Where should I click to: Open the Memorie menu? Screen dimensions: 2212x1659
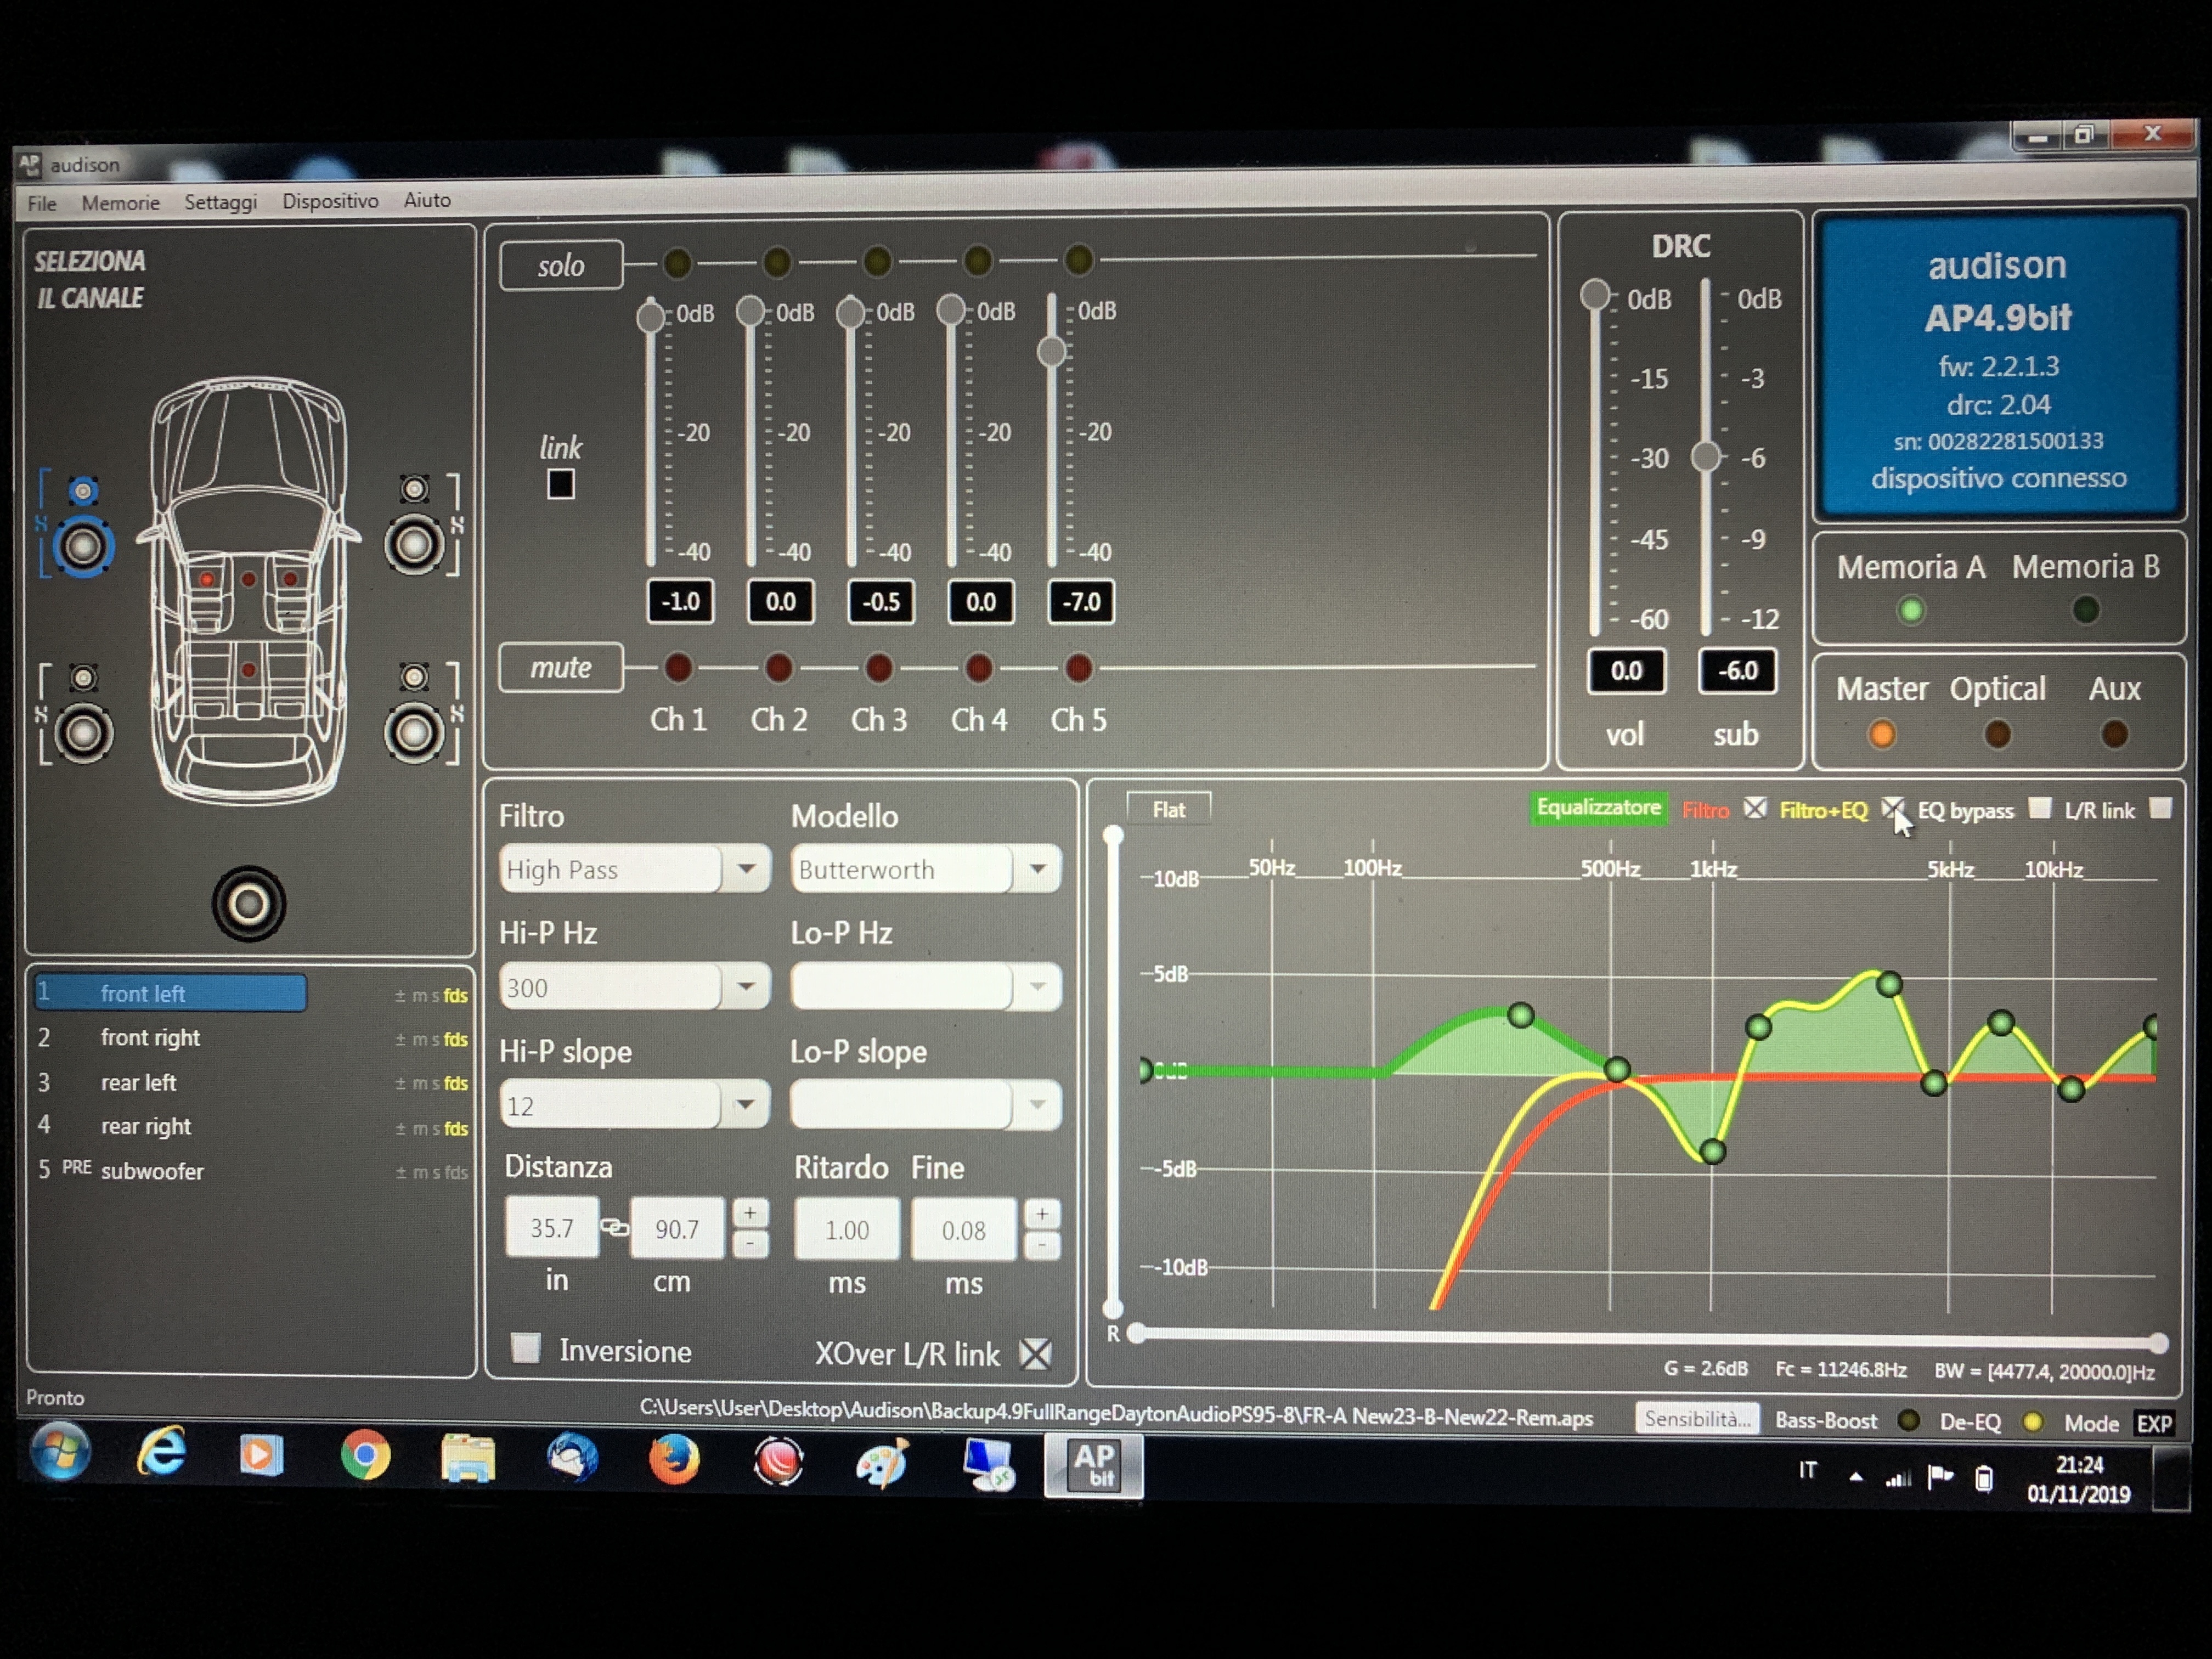120,203
